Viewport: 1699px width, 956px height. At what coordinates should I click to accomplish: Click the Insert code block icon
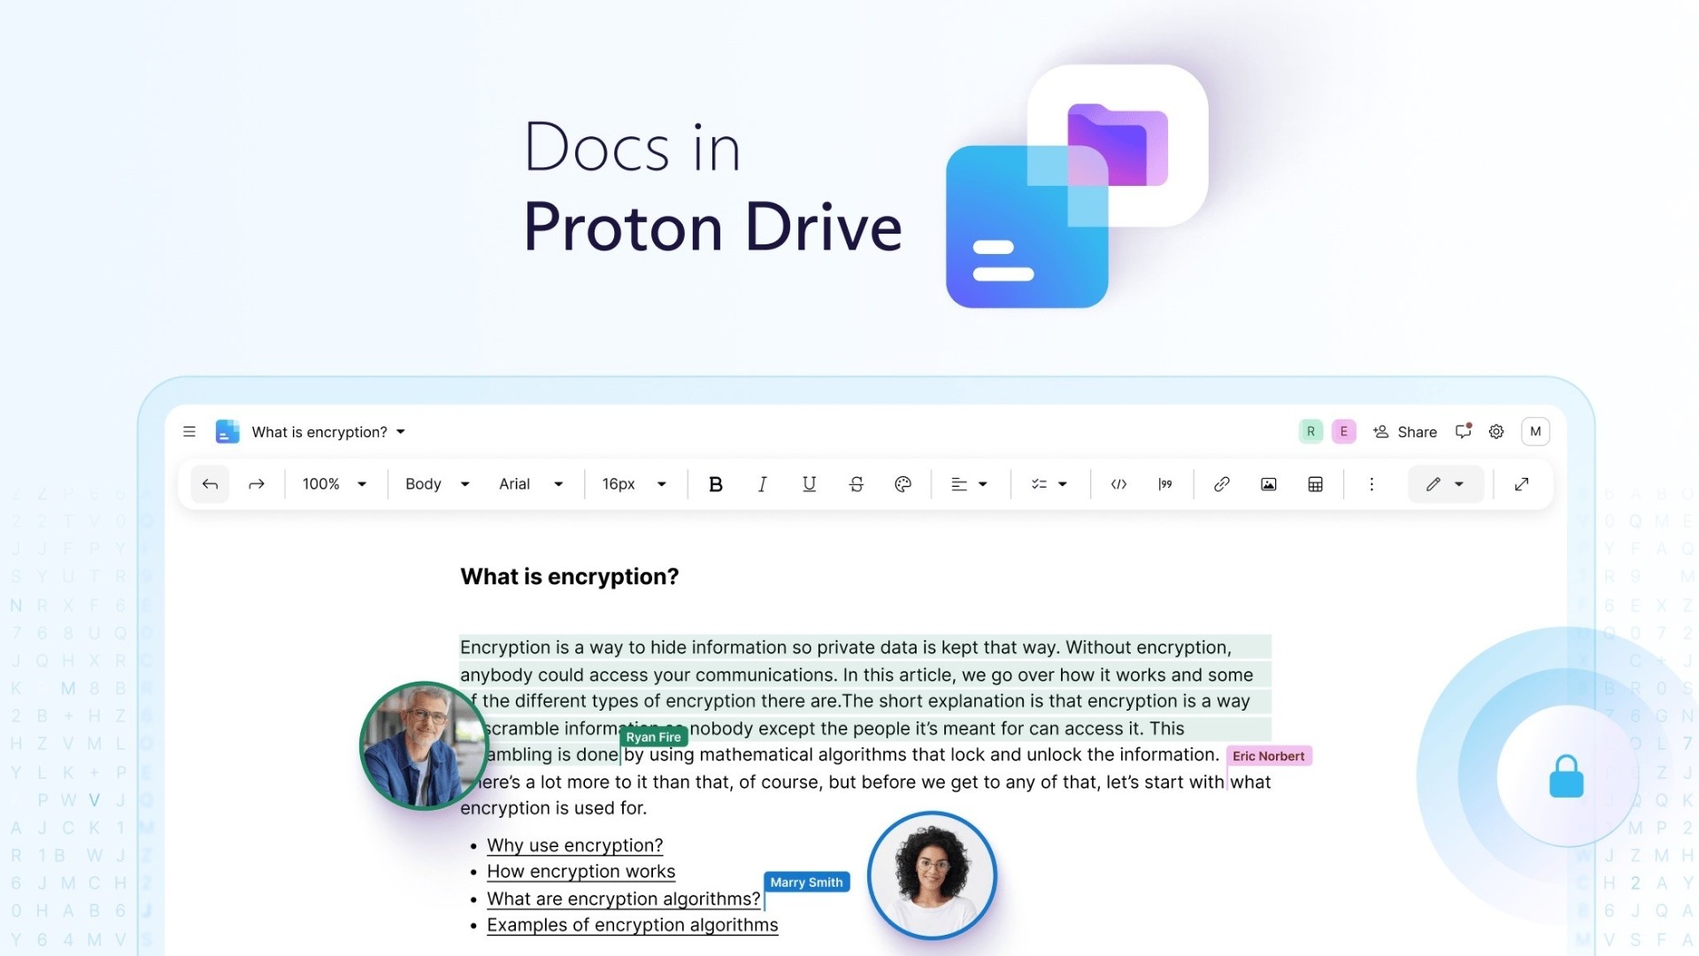tap(1116, 483)
